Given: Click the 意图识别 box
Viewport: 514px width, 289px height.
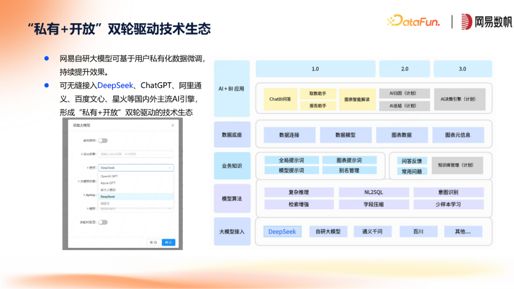Looking at the screenshot, I should 448,192.
